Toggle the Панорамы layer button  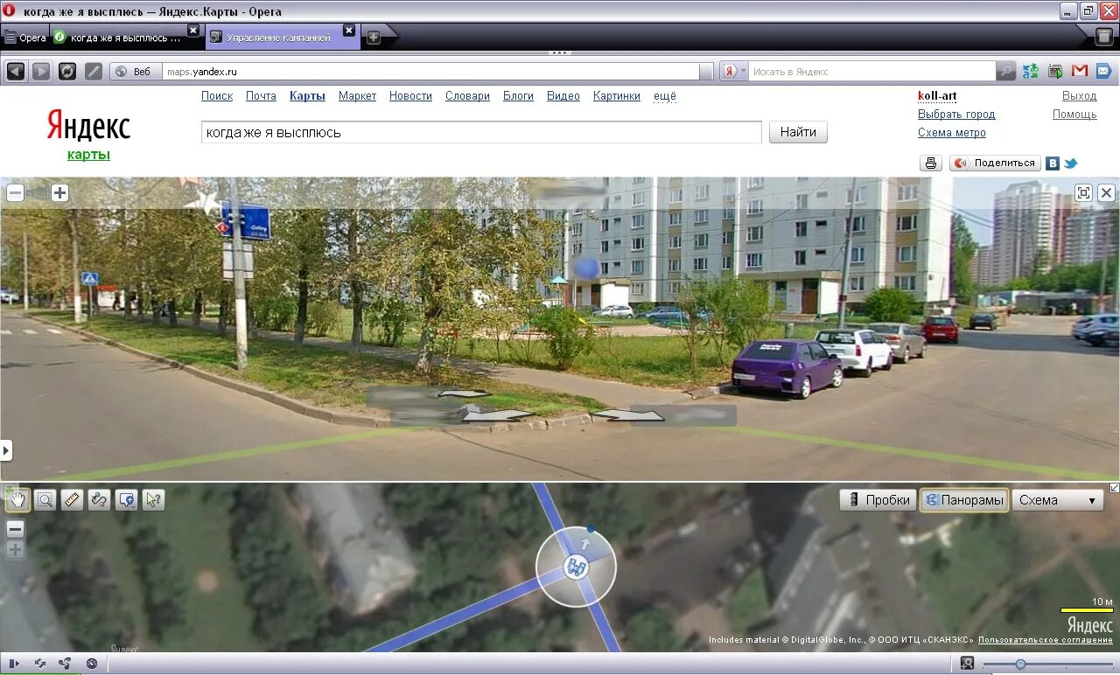point(963,500)
